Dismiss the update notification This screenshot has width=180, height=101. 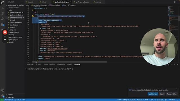point(176,90)
